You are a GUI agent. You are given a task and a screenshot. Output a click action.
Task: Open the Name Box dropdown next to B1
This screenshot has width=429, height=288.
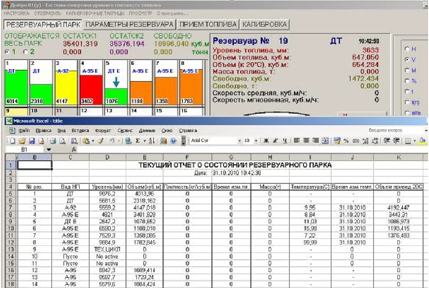click(x=49, y=150)
